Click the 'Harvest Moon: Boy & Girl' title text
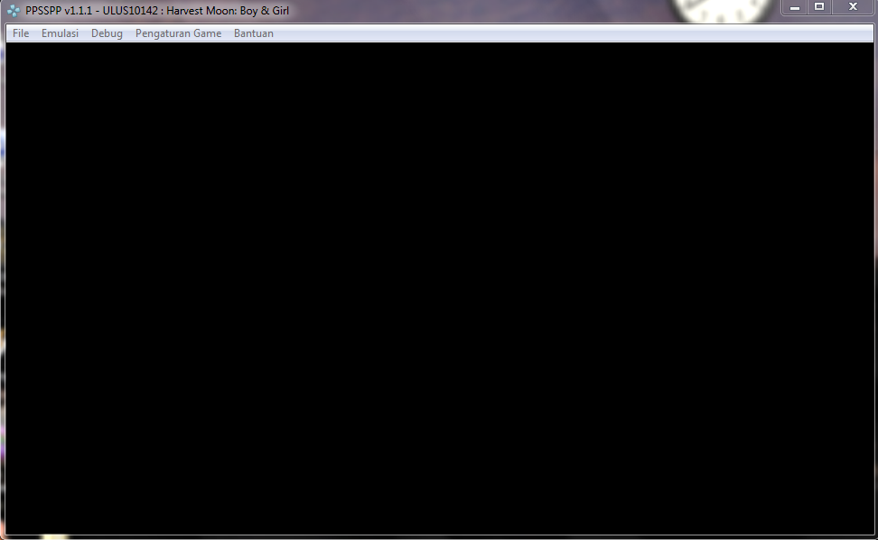 pyautogui.click(x=228, y=11)
